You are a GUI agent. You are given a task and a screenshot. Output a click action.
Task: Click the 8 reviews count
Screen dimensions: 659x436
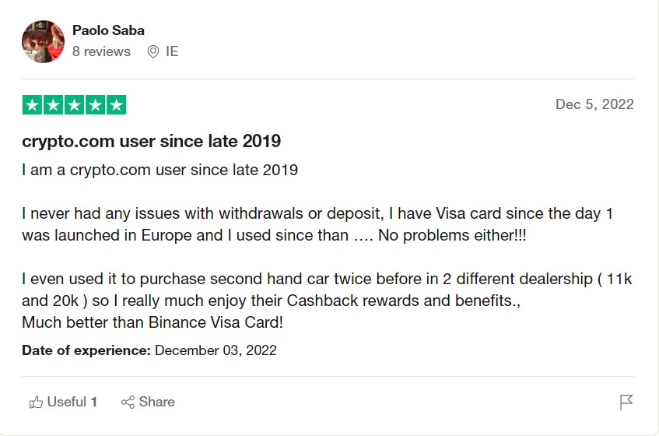click(101, 51)
